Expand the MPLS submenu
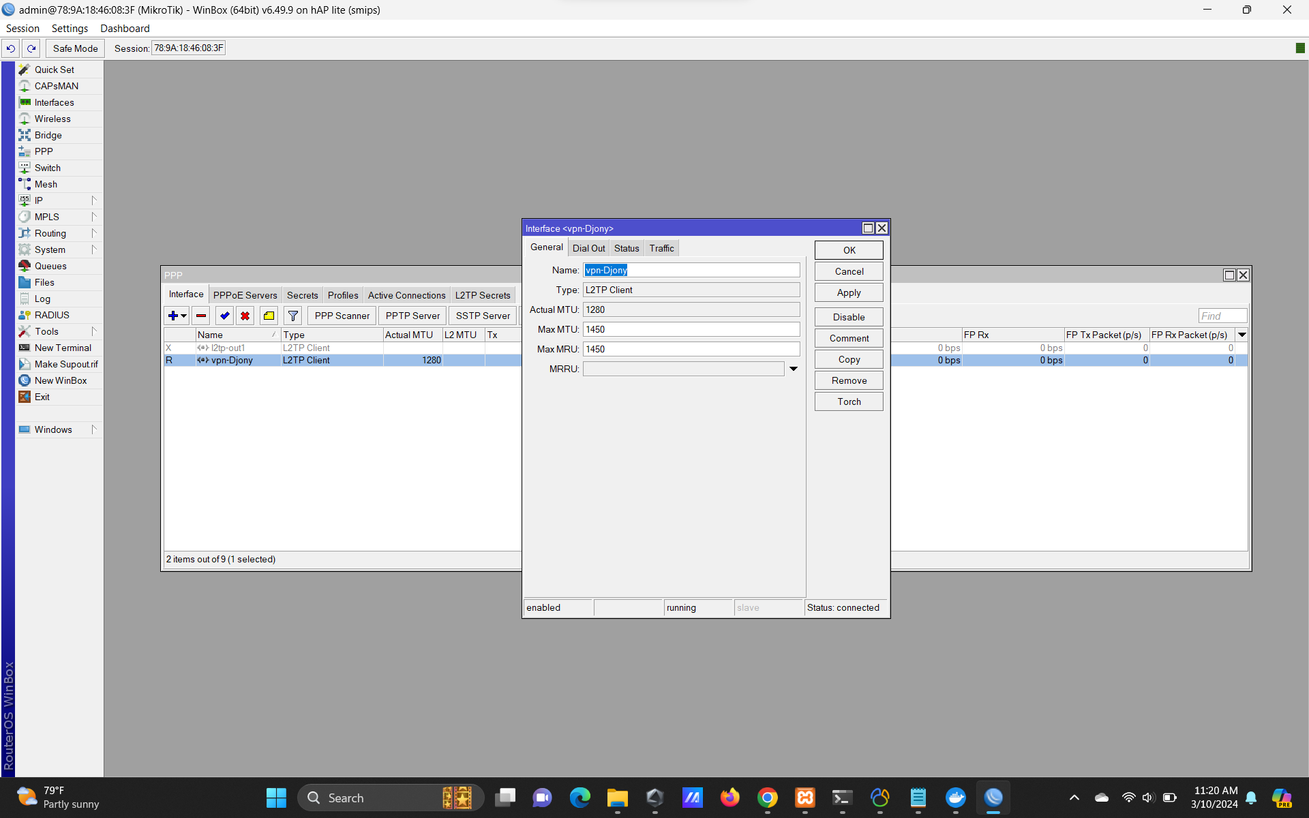This screenshot has height=818, width=1309. (94, 217)
